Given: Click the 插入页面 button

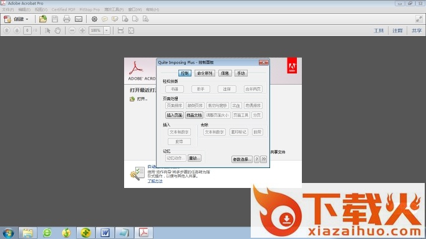Looking at the screenshot, I should [x=175, y=115].
